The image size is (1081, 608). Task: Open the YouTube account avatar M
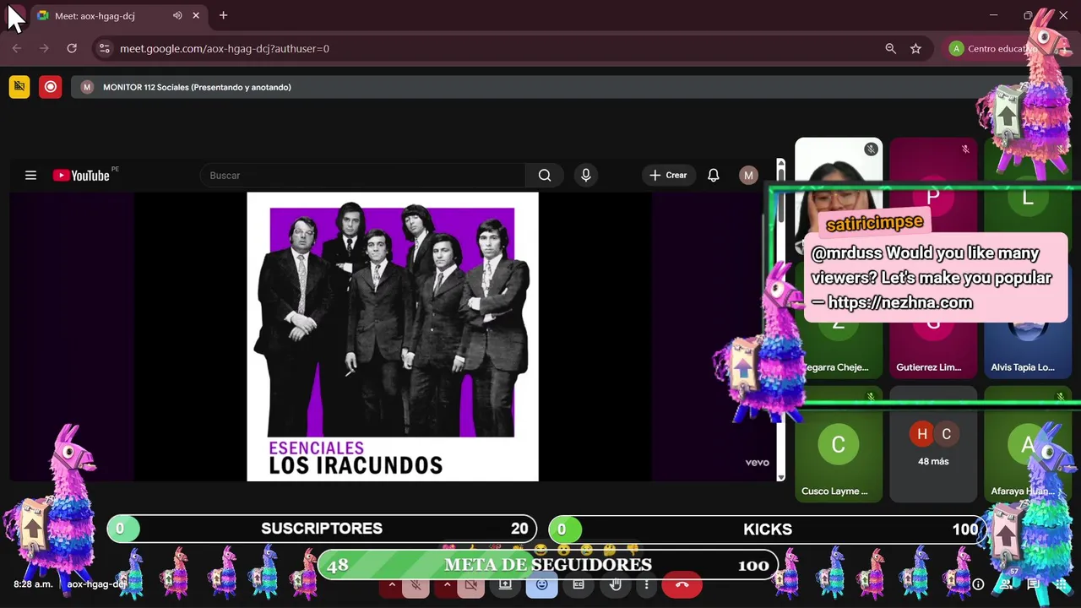[x=748, y=175]
